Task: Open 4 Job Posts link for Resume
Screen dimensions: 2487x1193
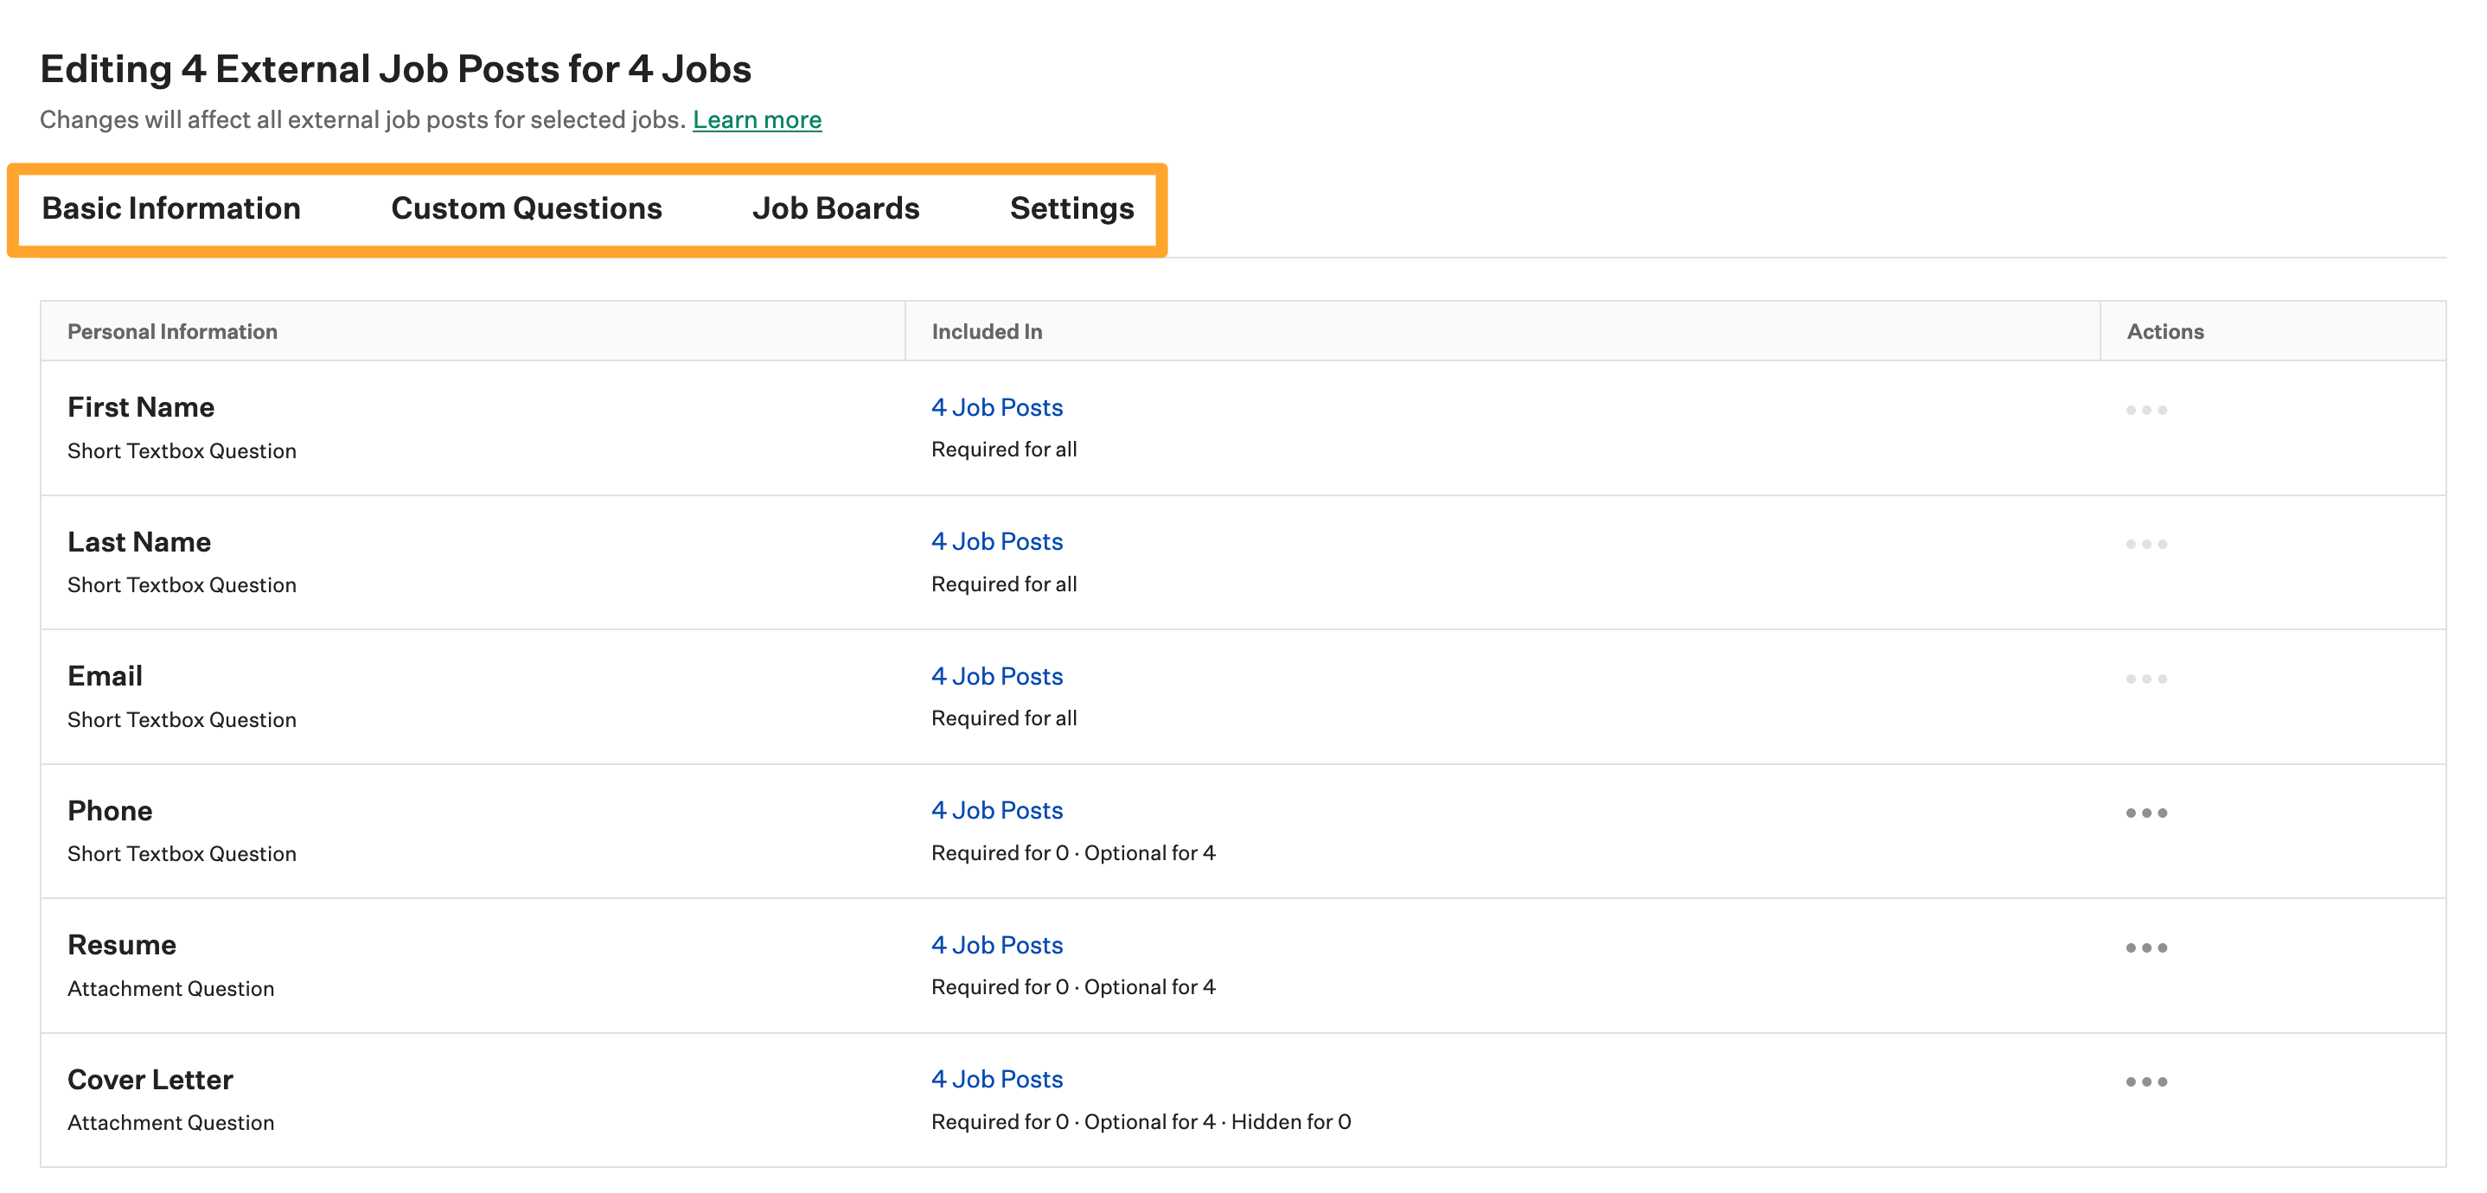Action: point(996,945)
